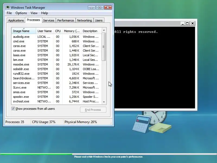This screenshot has width=217, height=163.
Task: Select the smss.exe process
Action: (x=57, y=92)
